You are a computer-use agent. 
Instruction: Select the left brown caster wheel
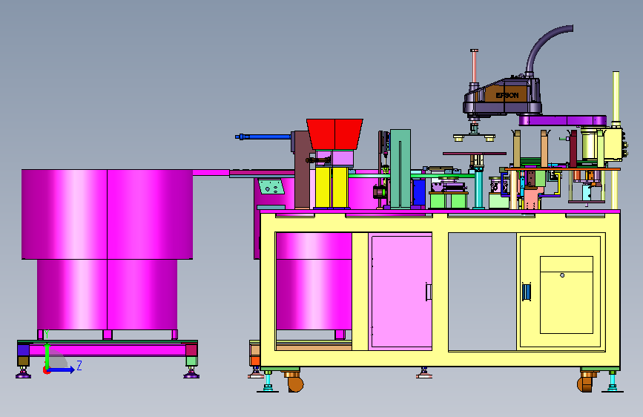[x=294, y=382]
